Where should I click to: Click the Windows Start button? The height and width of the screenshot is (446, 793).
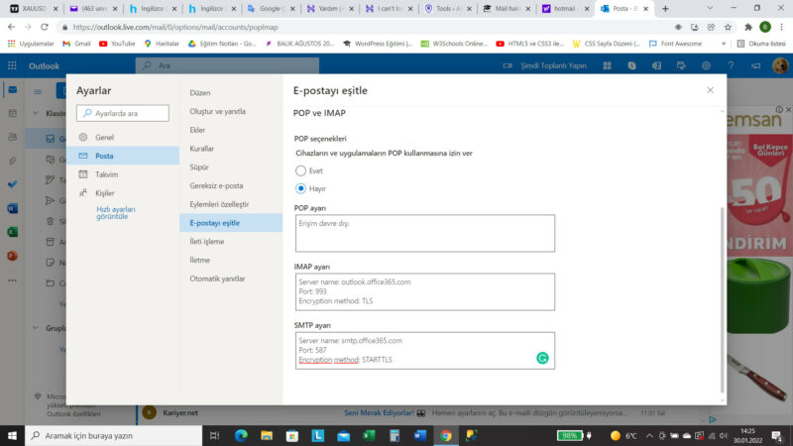pos(12,435)
